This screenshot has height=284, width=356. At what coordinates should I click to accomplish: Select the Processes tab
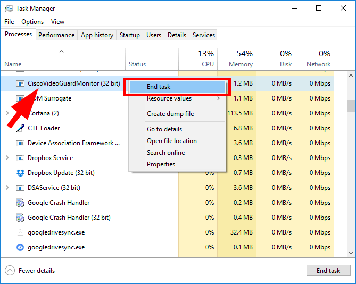tap(19, 34)
